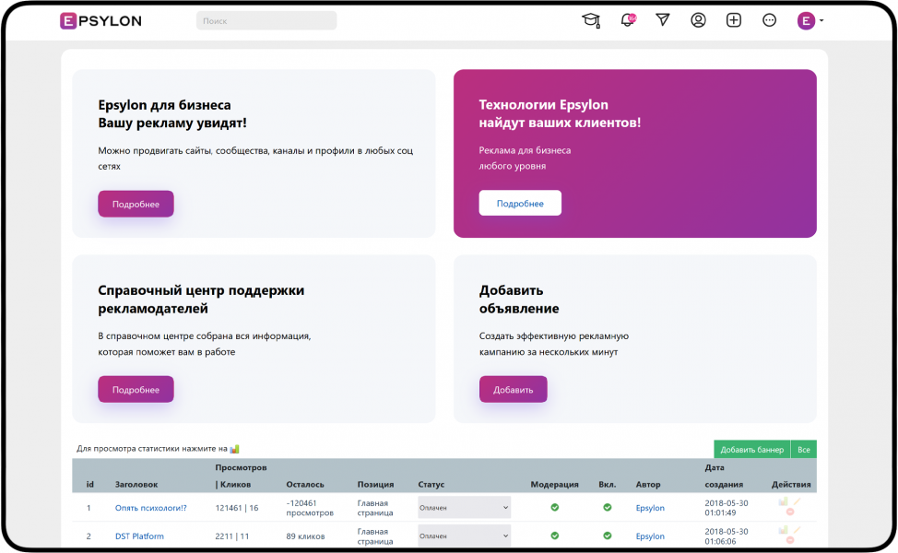
Task: Delete the 'Опять психологи!?' banner with red icon
Action: (x=790, y=512)
